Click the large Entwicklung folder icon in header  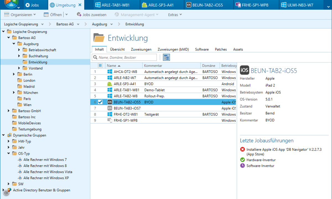coord(99,38)
